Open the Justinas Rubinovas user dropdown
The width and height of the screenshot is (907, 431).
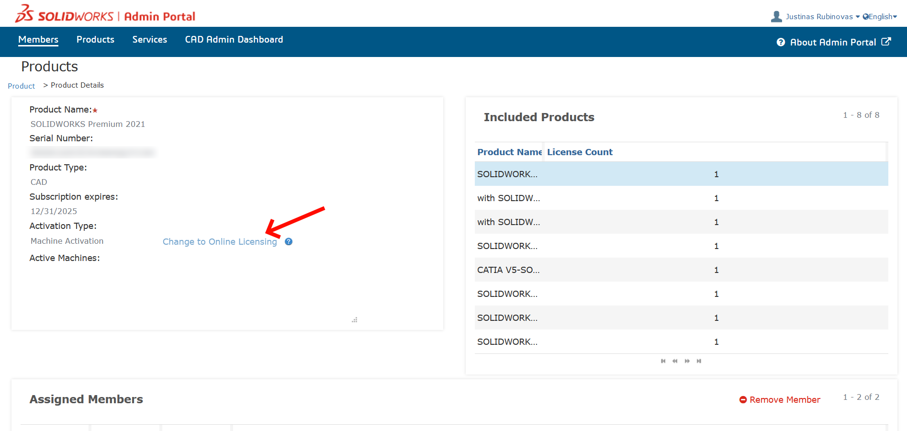point(822,17)
